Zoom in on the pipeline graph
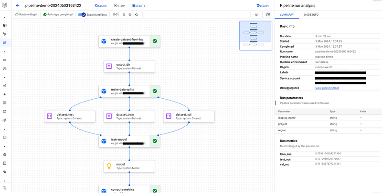382x193 pixels. pyautogui.click(x=124, y=15)
